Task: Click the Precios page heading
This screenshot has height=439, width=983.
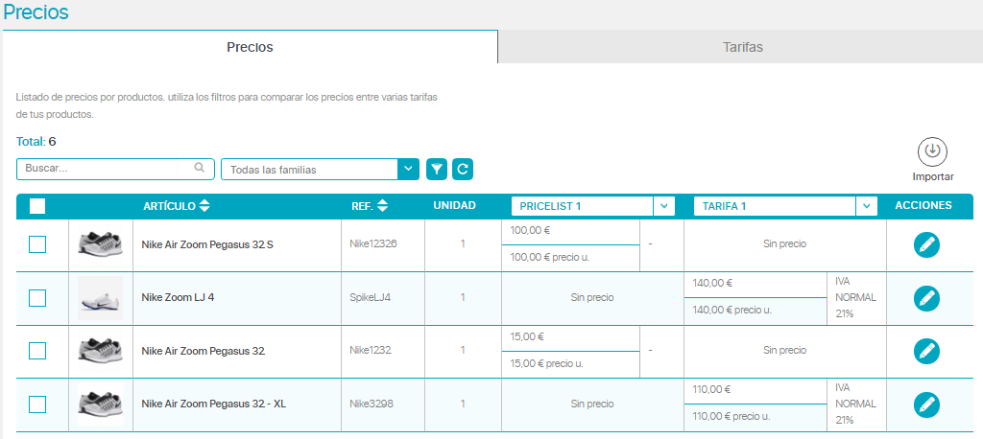Action: pos(36,12)
